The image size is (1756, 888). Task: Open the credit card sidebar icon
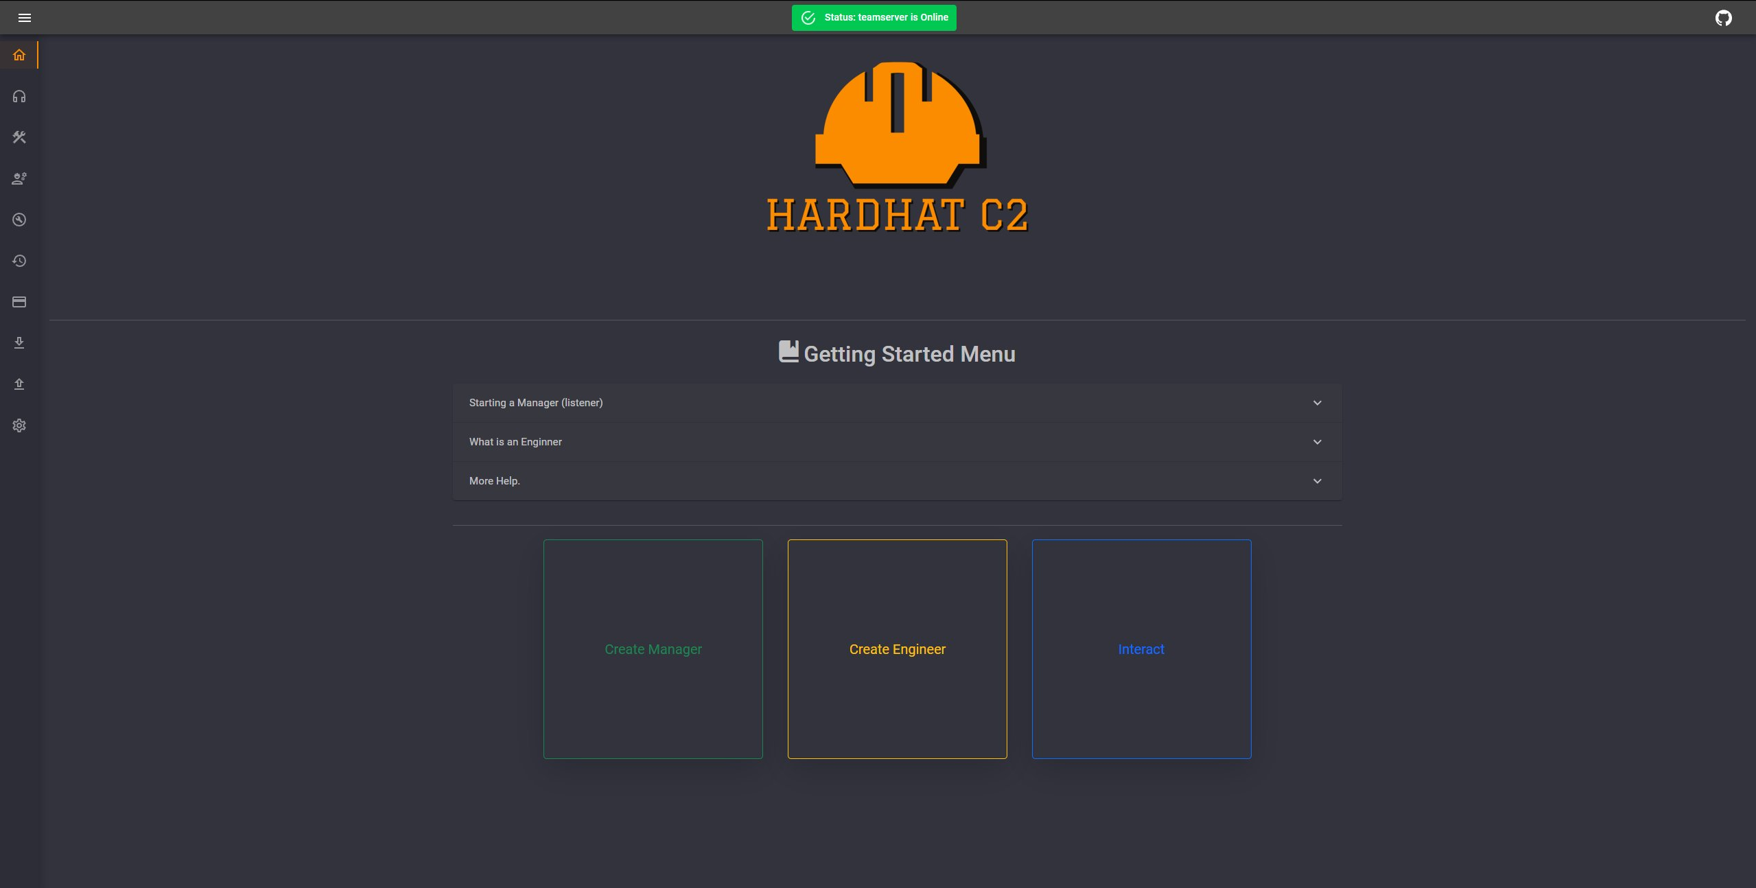click(x=19, y=302)
